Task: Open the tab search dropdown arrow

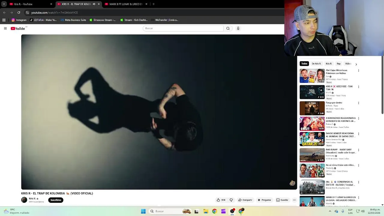Action: [x=4, y=4]
